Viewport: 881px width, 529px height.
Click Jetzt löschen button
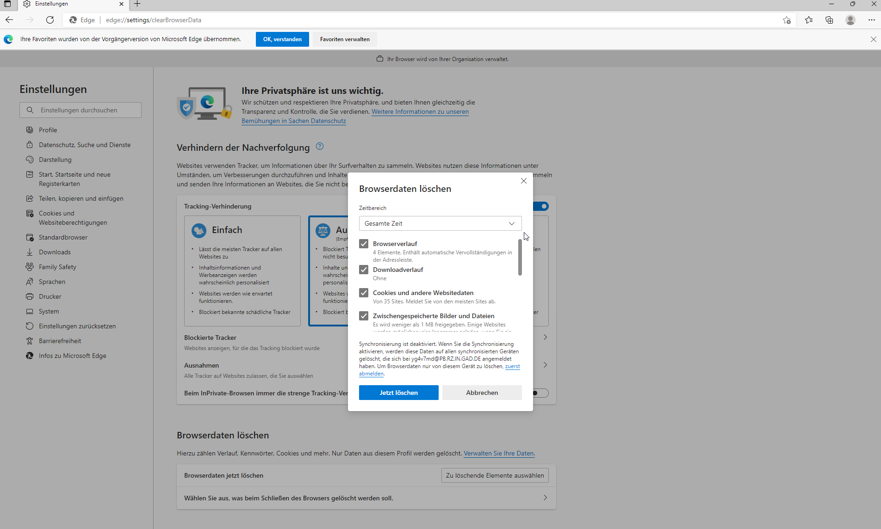(398, 393)
